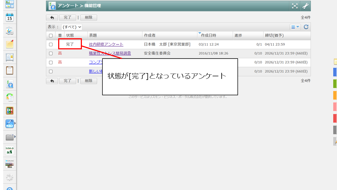Viewport: 337px width, 190px height.
Task: Toggle the select-all checkbox in the table header
Action: 51,36
